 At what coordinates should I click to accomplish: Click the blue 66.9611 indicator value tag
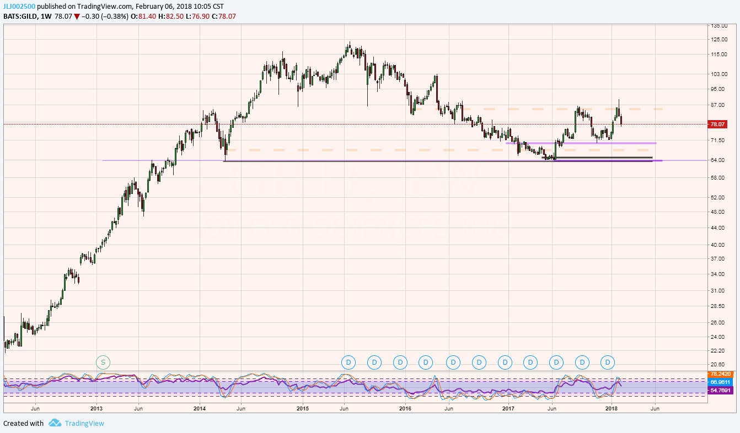(720, 381)
